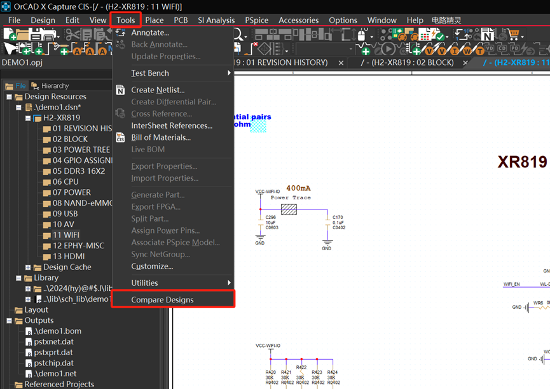Select the Layout folder
The width and height of the screenshot is (550, 389).
coord(36,309)
